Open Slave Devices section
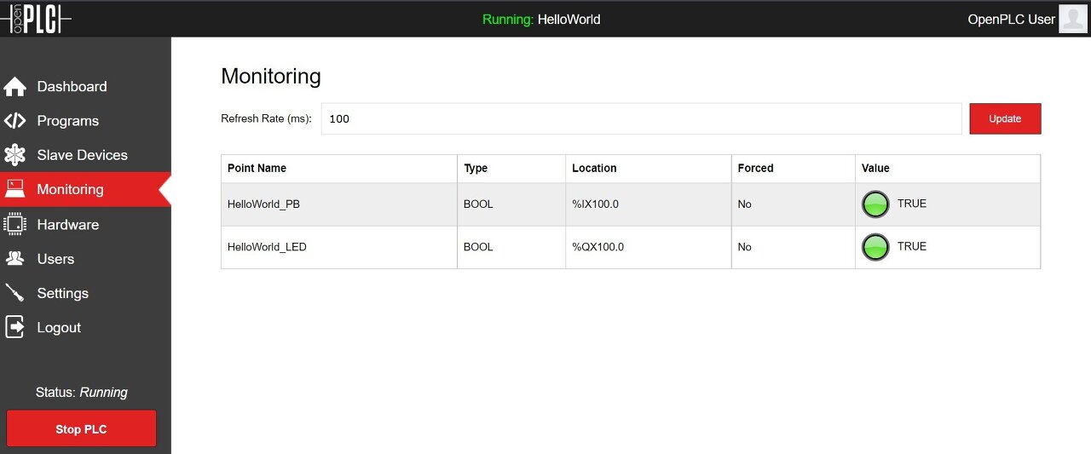1091x454 pixels. click(x=85, y=155)
